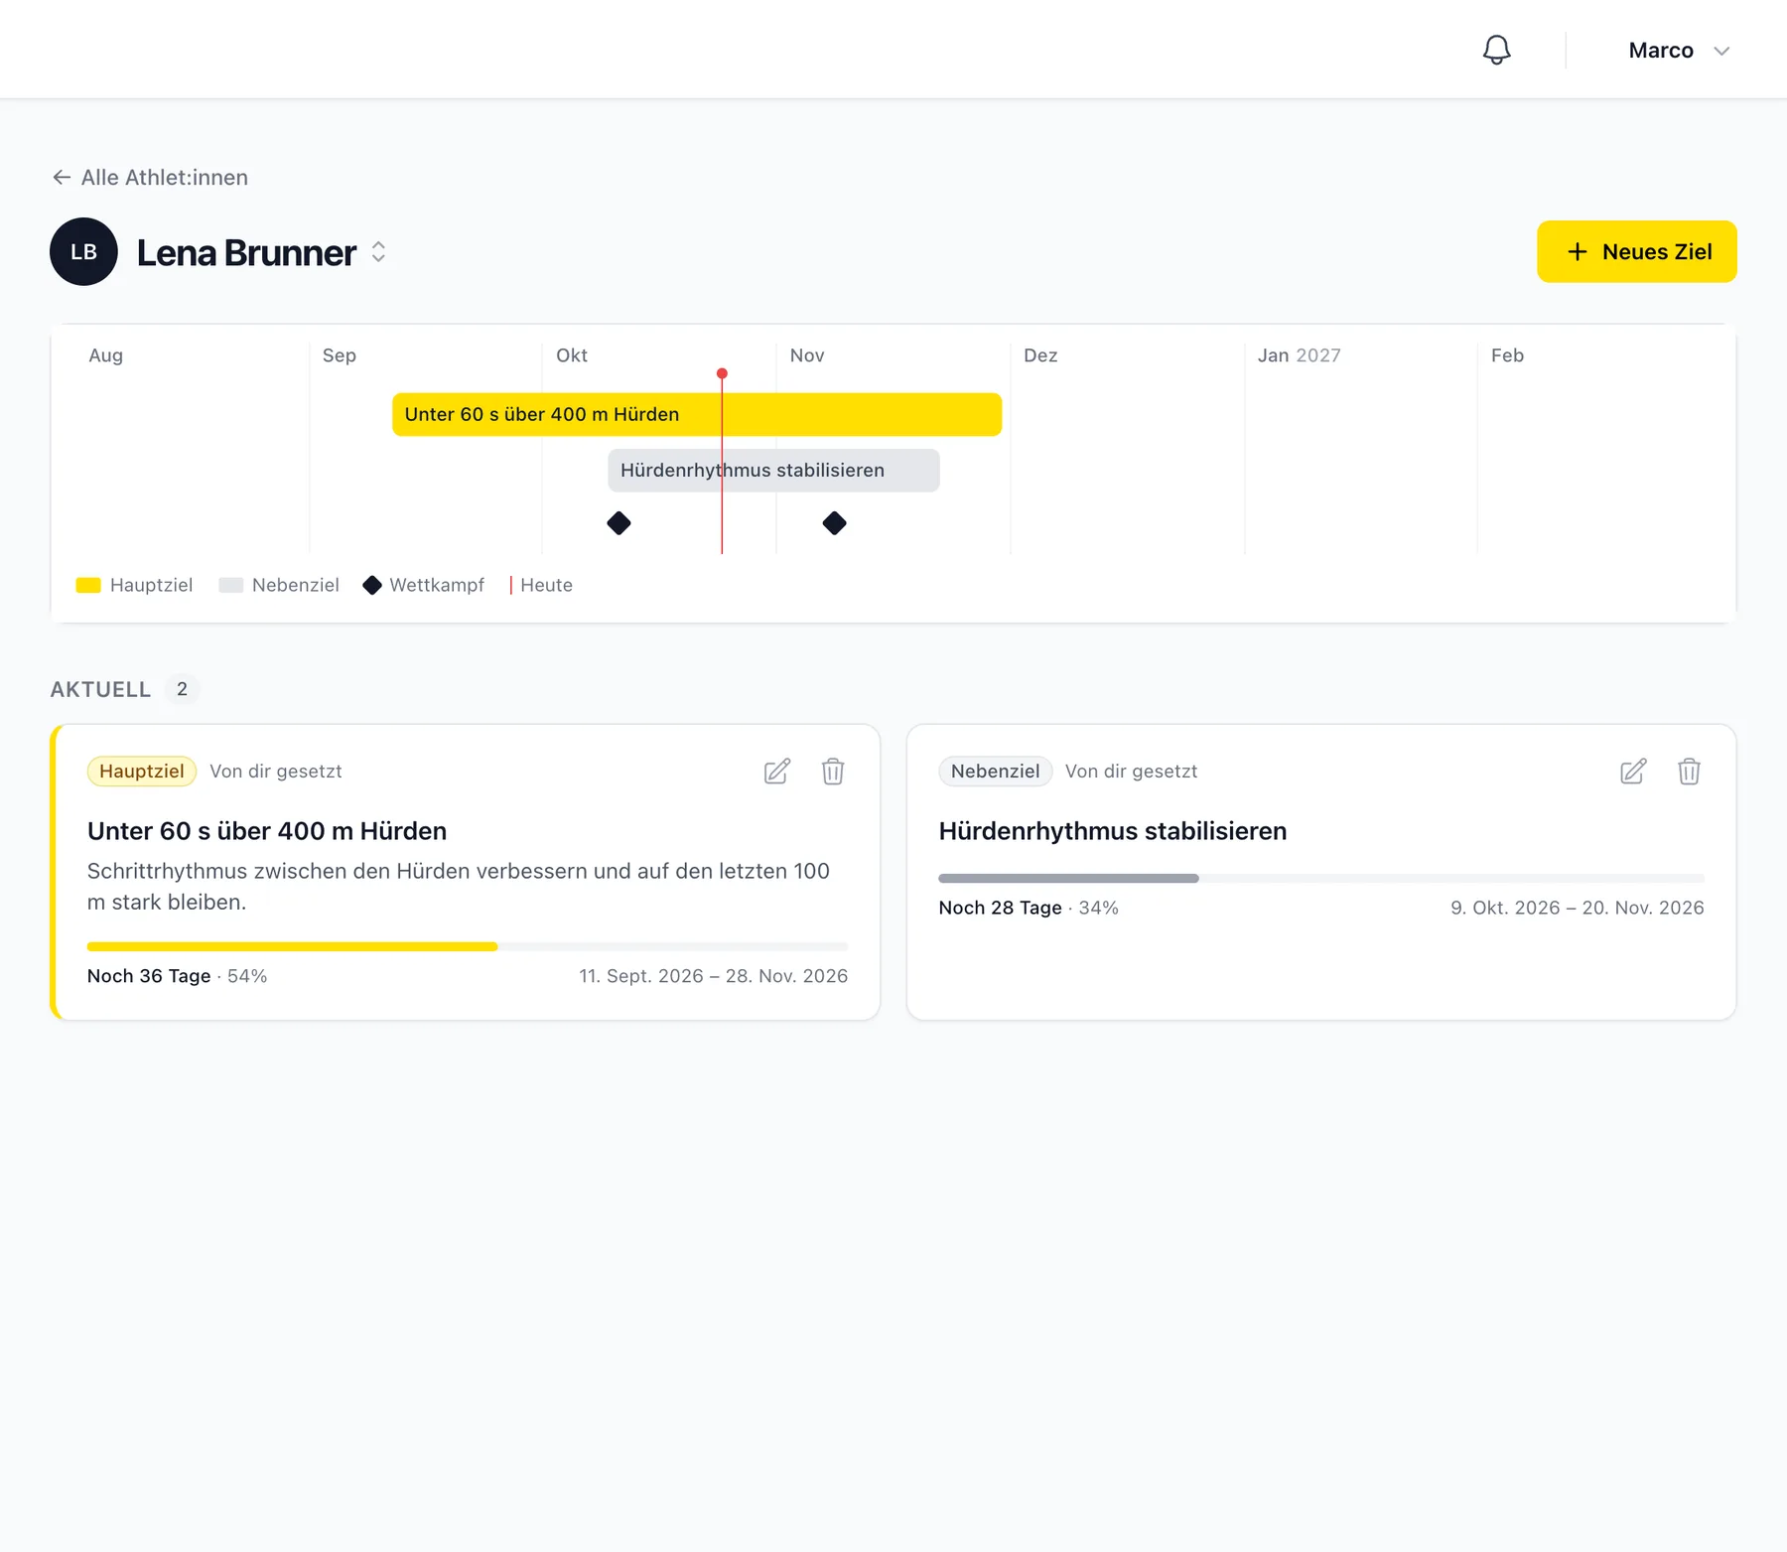
Task: Delete the Nebenziel goal via trash icon
Action: pos(1689,772)
